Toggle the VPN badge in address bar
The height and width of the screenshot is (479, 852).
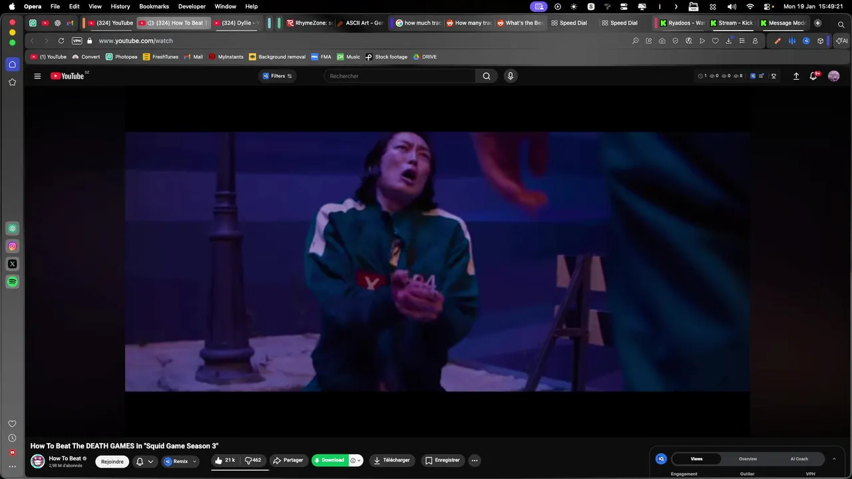[x=77, y=41]
